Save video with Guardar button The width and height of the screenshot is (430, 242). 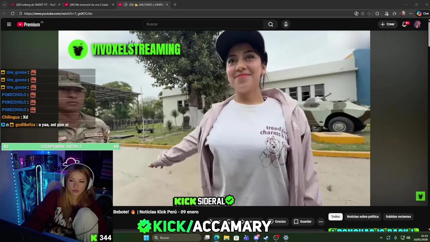tap(303, 221)
